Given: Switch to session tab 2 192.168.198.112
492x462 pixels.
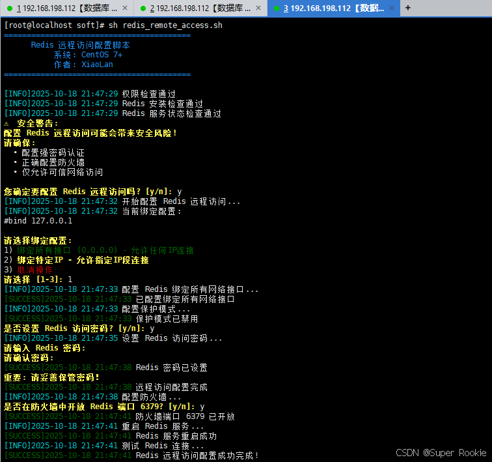Looking at the screenshot, I should point(200,8).
